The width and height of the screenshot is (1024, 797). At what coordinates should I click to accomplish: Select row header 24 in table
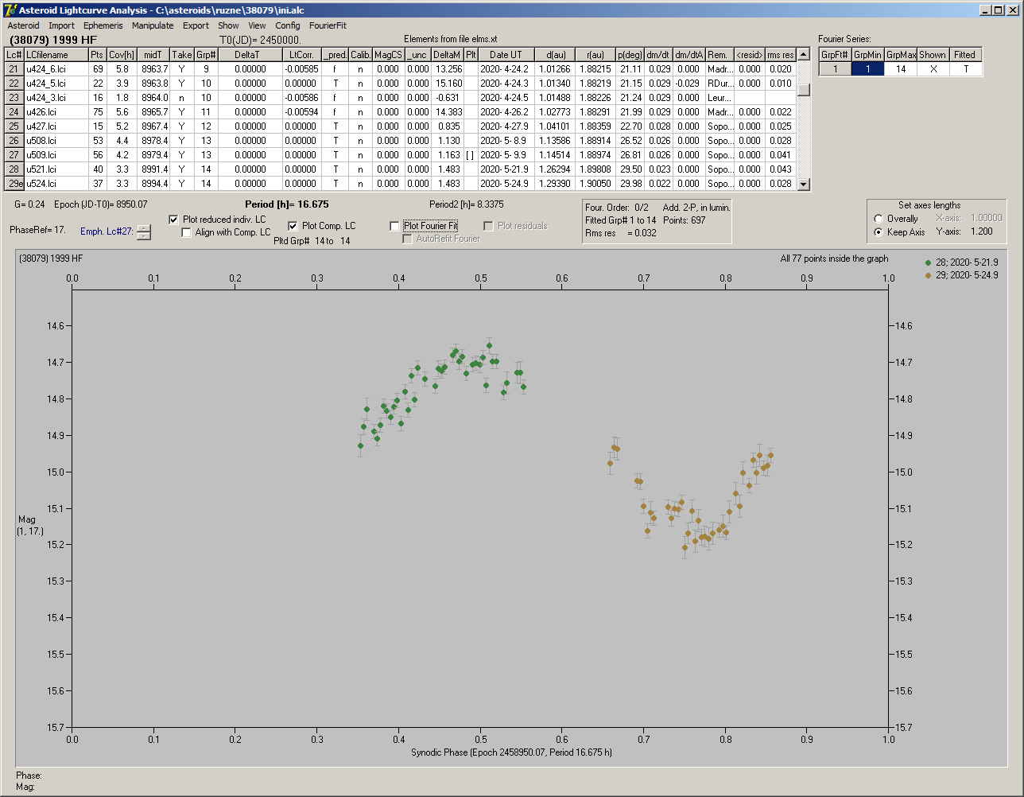pyautogui.click(x=14, y=112)
